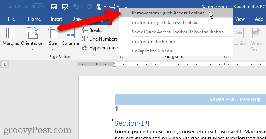
Task: Click the Touch/Mouse Mode hand icon
Action: 98,7
